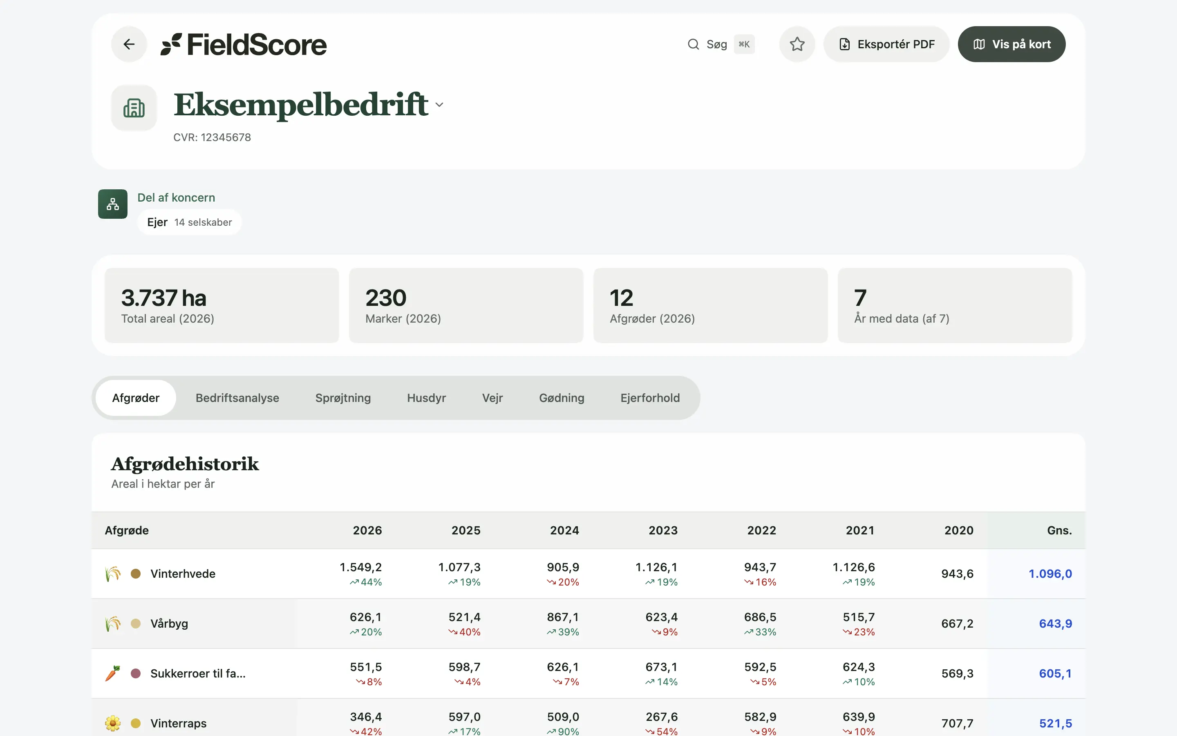
Task: Click the carrot icon for Sukkerroer
Action: click(x=113, y=673)
